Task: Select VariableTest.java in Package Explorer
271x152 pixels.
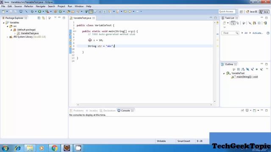Action: pos(30,33)
